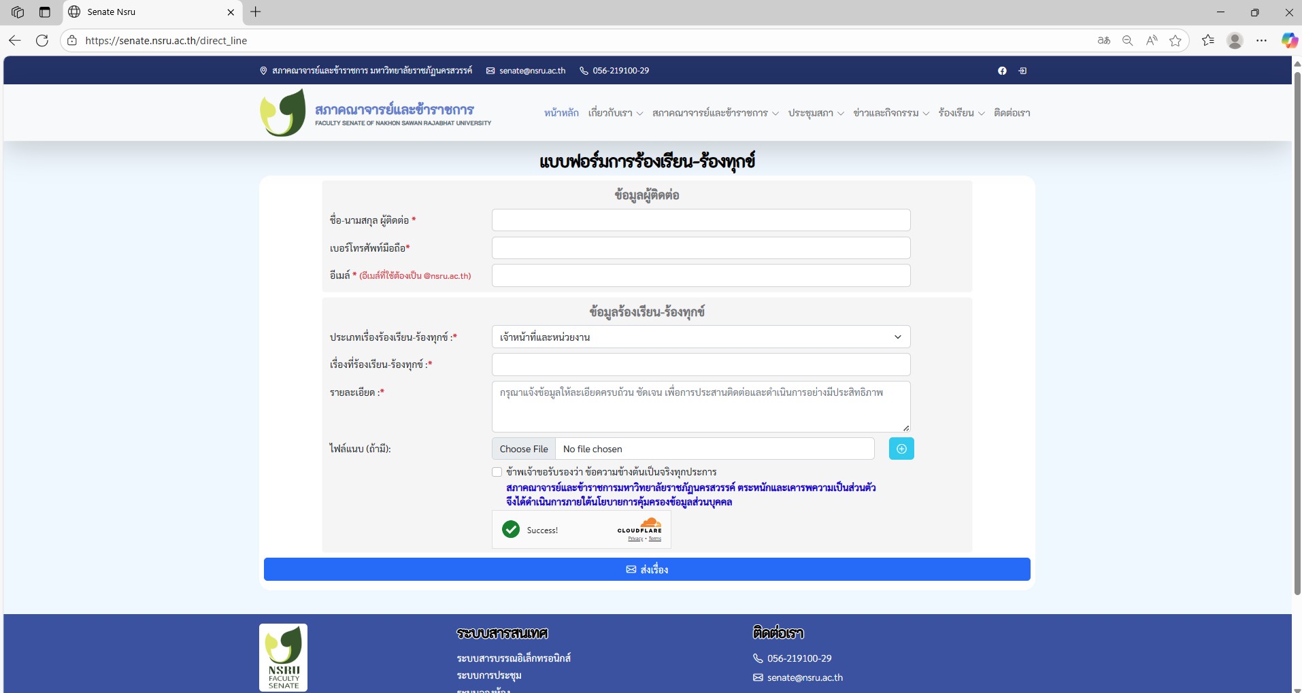The width and height of the screenshot is (1302, 693).
Task: Expand the ข่าวและกิจกรรม navigation menu
Action: [890, 113]
